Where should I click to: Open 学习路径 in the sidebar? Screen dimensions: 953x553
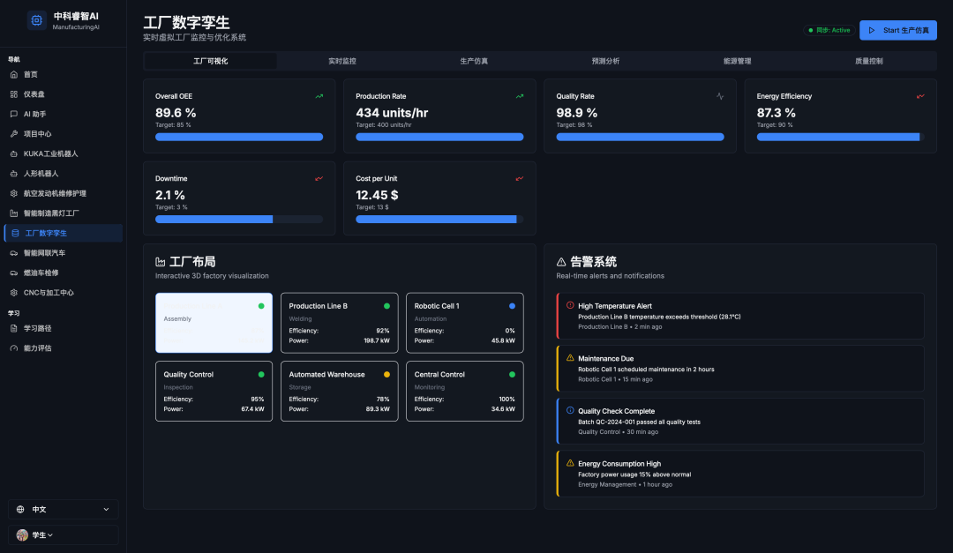pos(37,328)
